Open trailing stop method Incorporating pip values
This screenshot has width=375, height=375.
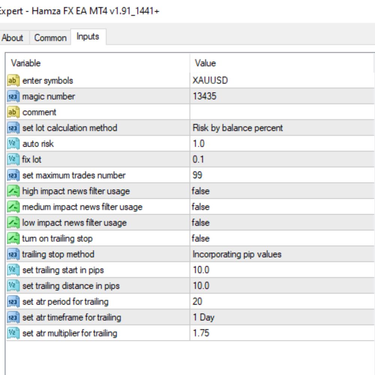[x=282, y=254]
